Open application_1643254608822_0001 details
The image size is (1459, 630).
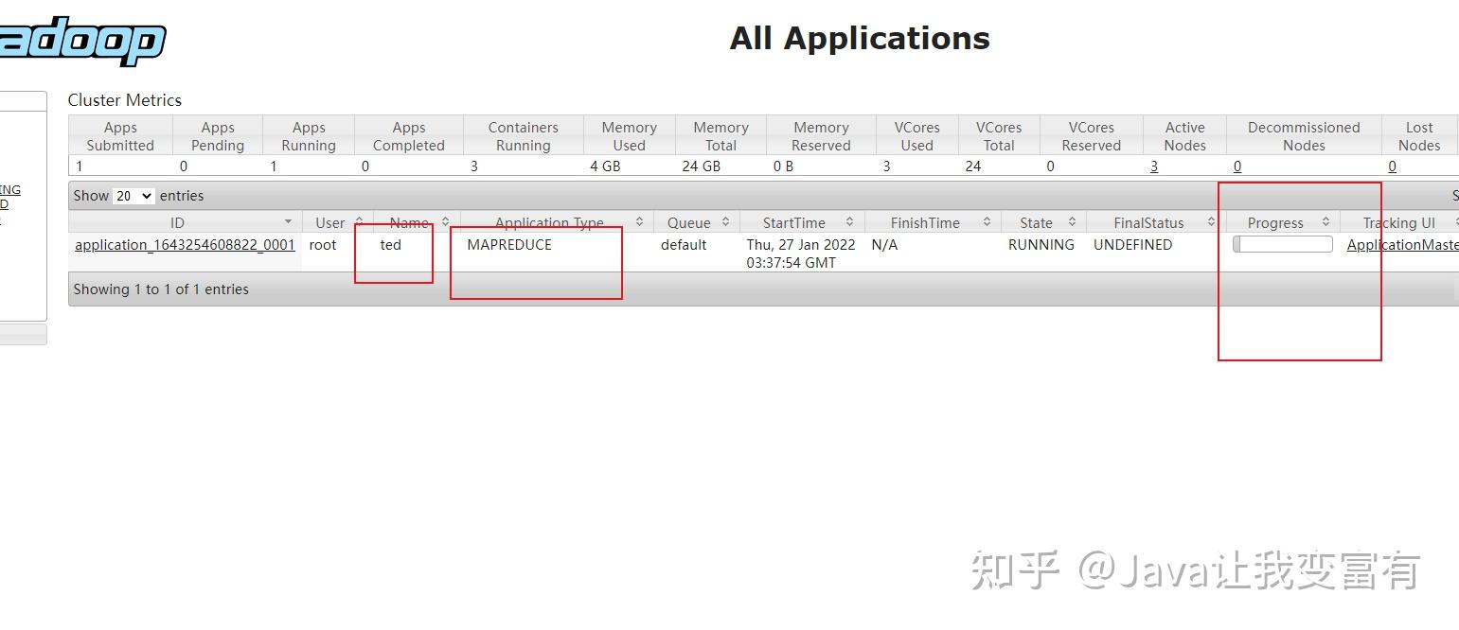[x=184, y=244]
